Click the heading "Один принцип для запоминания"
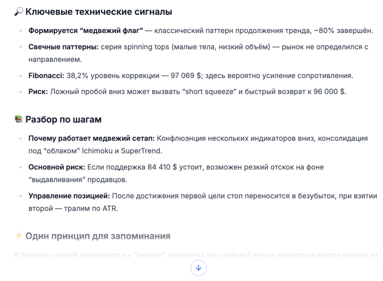Viewport: 383px width, 281px height. coord(98,236)
